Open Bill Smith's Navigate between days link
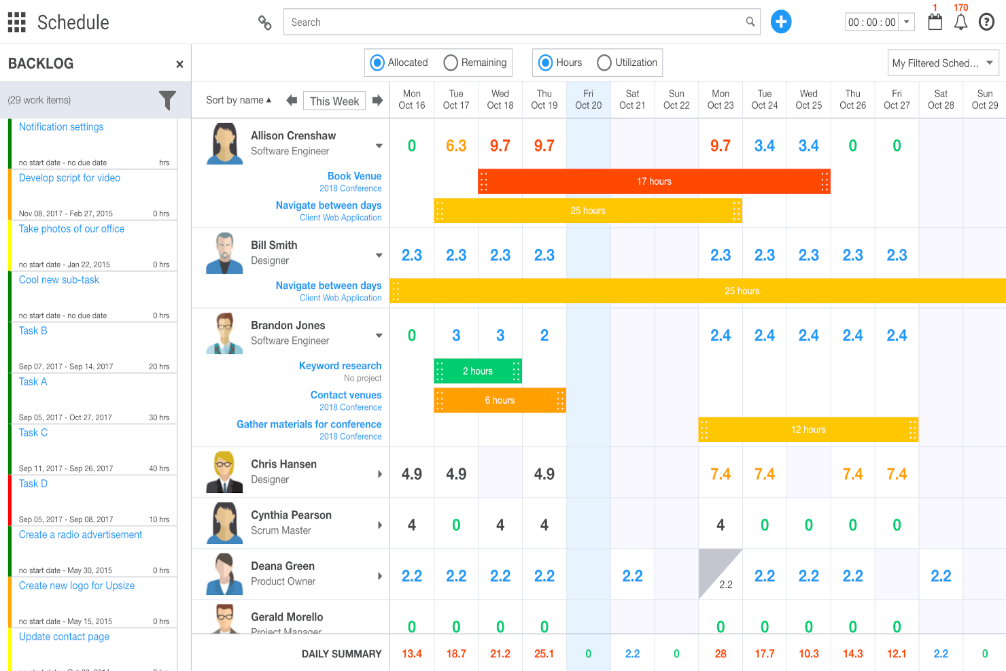This screenshot has width=1006, height=671. point(328,286)
